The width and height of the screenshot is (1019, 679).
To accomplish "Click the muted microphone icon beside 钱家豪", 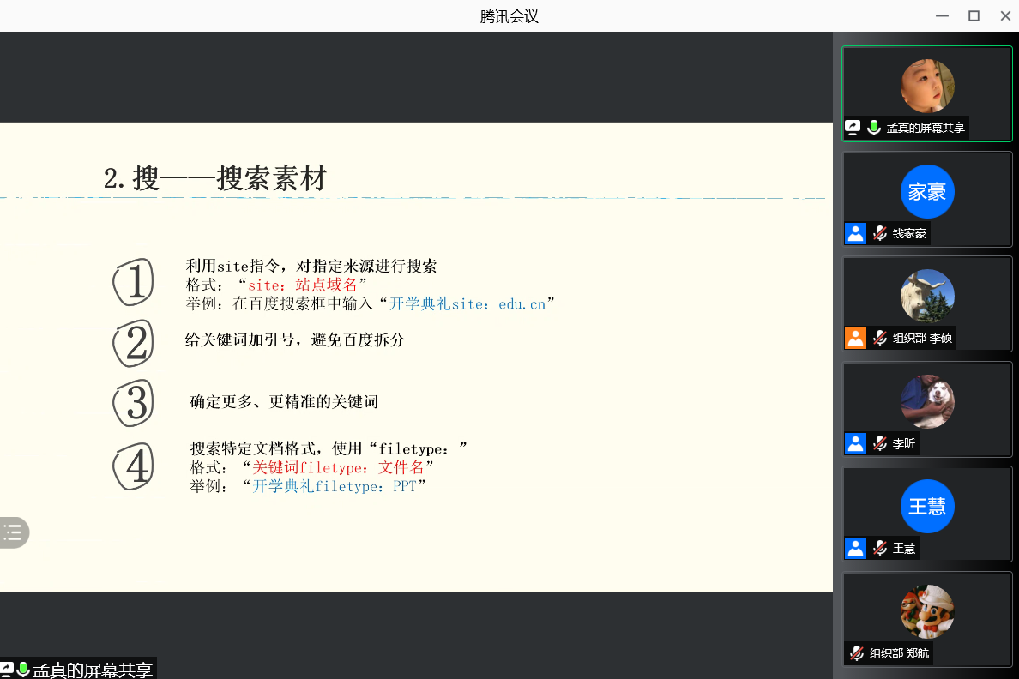I will click(x=879, y=233).
